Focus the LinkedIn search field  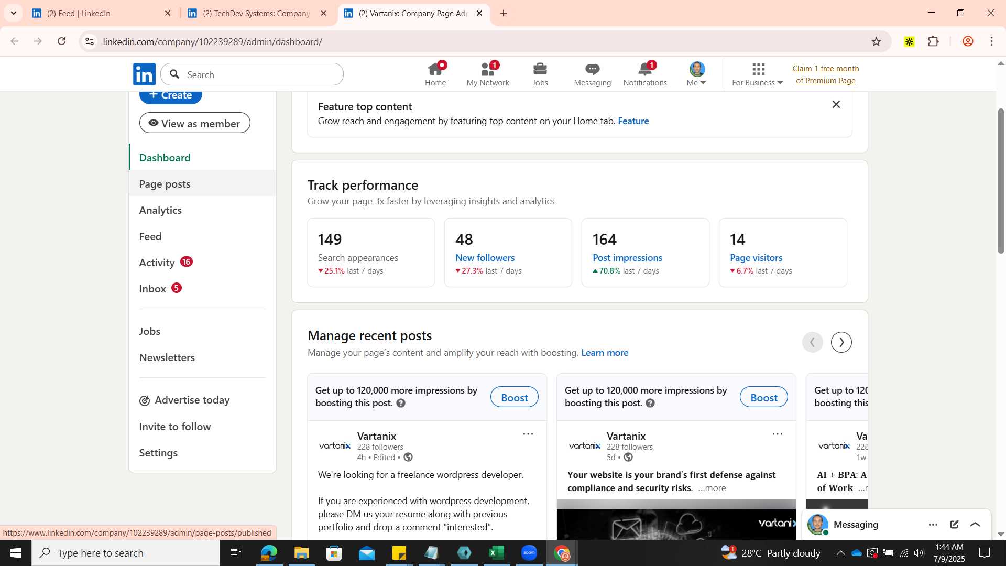(252, 74)
